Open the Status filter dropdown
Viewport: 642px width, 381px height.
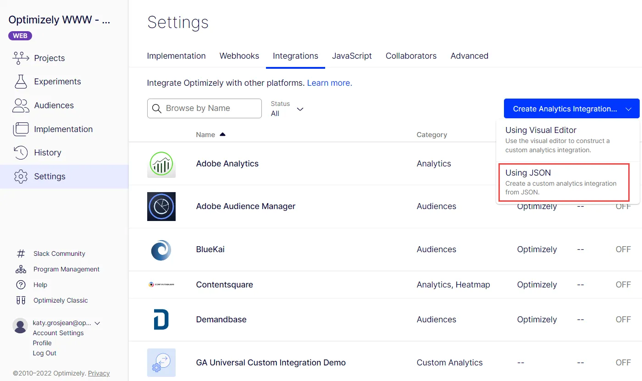point(288,109)
